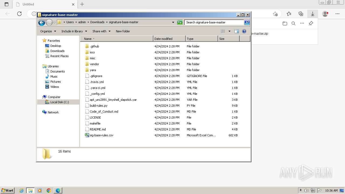This screenshot has width=345, height=194.
Task: Click Downloads in the address breadcrumb
Action: (97, 22)
